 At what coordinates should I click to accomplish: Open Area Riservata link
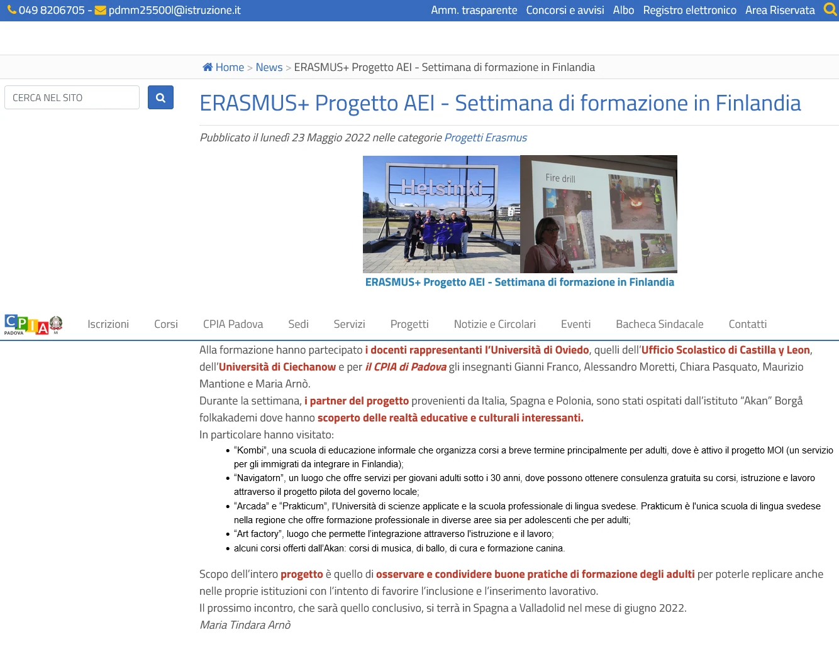pos(780,10)
